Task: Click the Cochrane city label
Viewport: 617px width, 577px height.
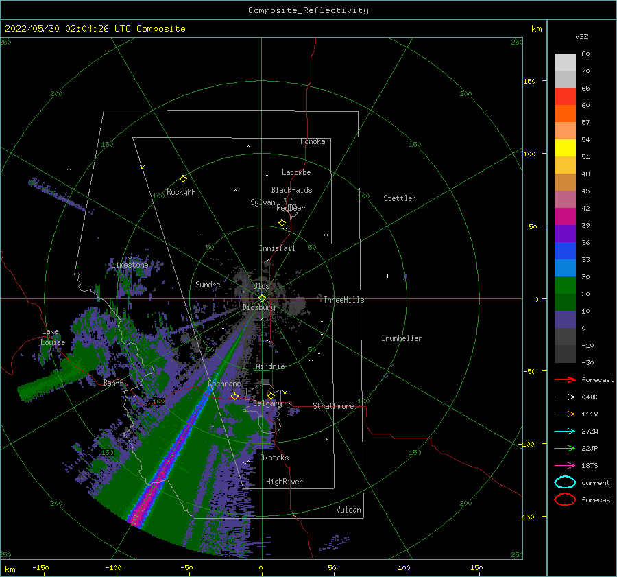Action: pyautogui.click(x=224, y=384)
